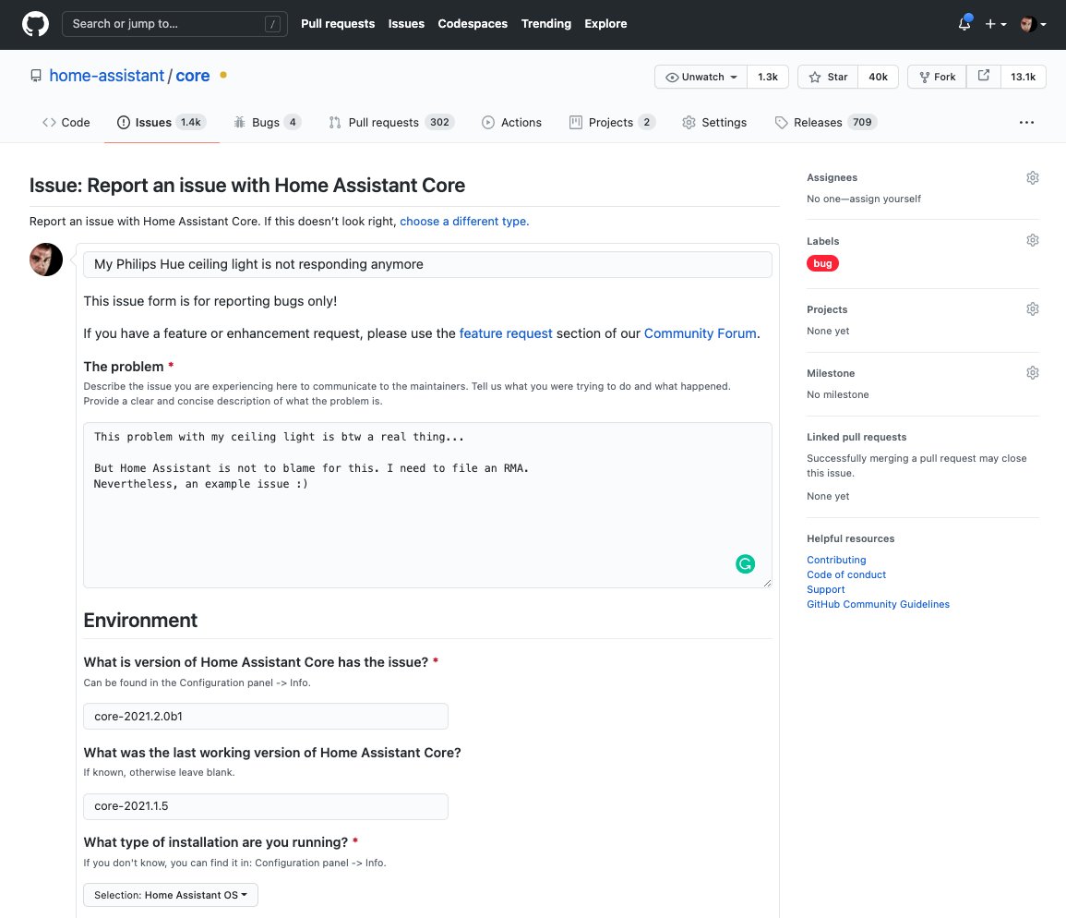Image resolution: width=1066 pixels, height=918 pixels.
Task: Open the 13.1k forks count
Action: point(1023,77)
